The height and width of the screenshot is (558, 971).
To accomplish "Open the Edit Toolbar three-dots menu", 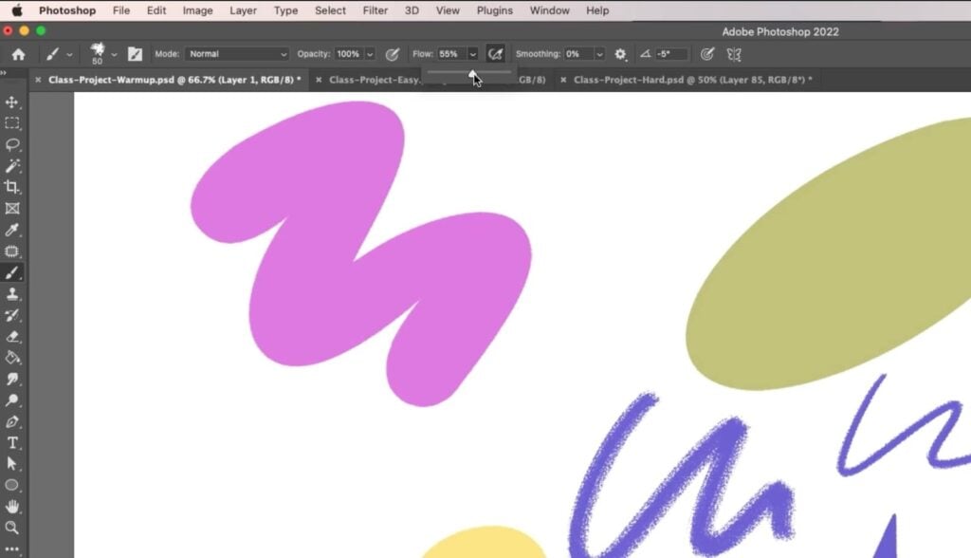I will pos(11,549).
